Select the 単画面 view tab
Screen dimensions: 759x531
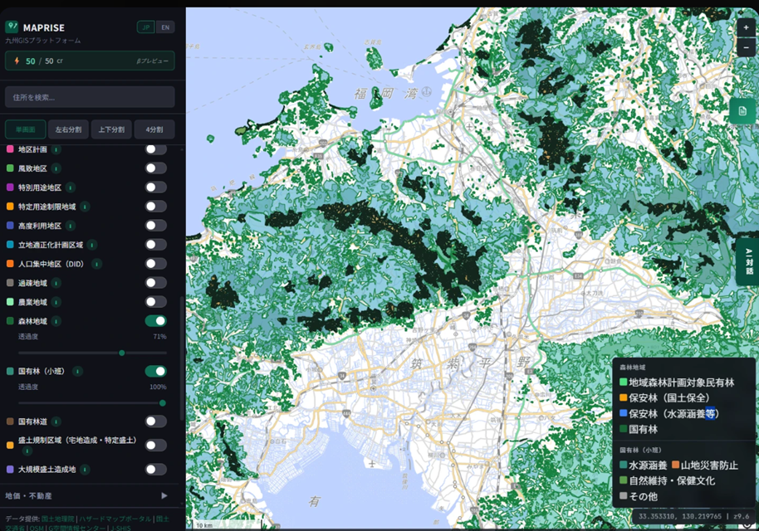[26, 129]
